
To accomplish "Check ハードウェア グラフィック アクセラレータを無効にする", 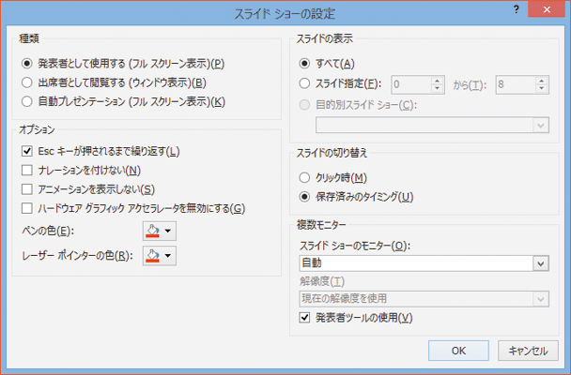I will [27, 208].
